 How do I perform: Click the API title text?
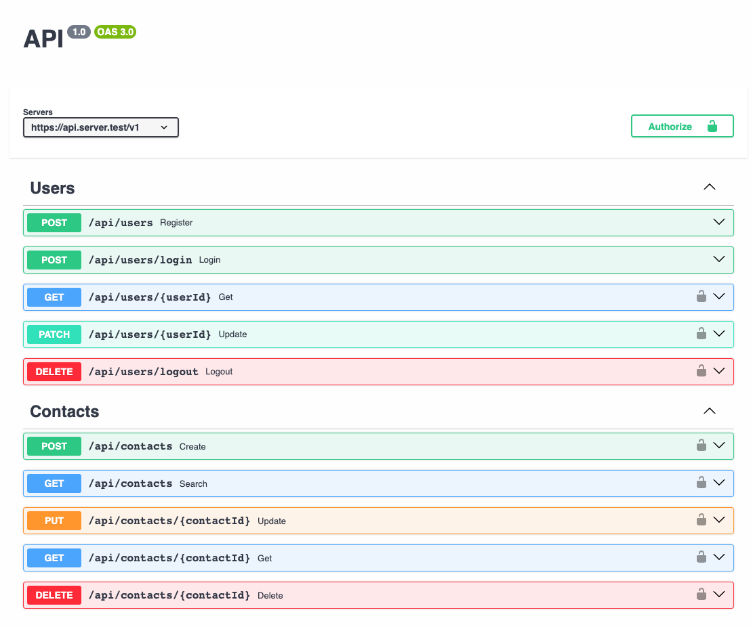pos(43,39)
